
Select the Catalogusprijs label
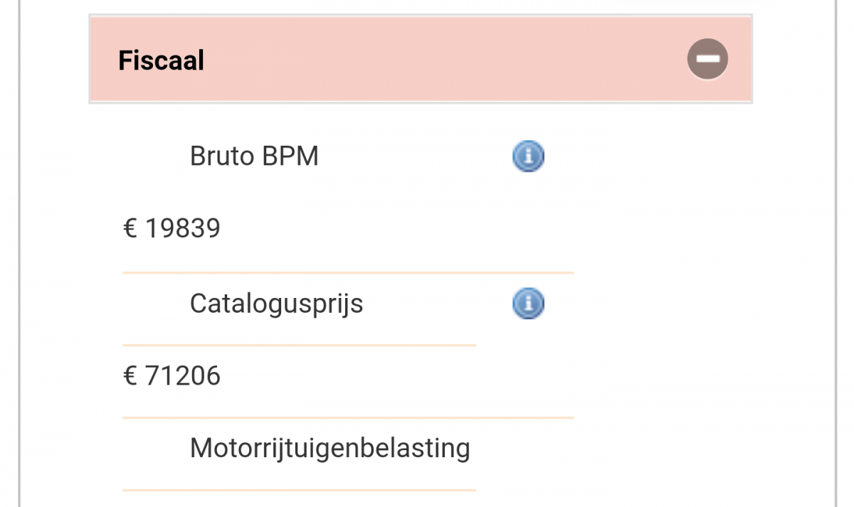[276, 304]
